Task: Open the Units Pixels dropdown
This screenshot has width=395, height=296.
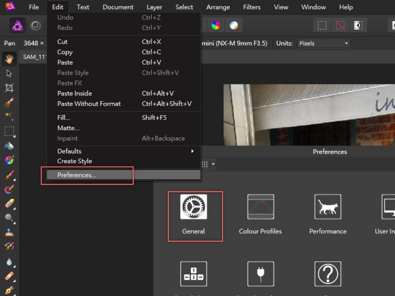Action: [x=323, y=43]
